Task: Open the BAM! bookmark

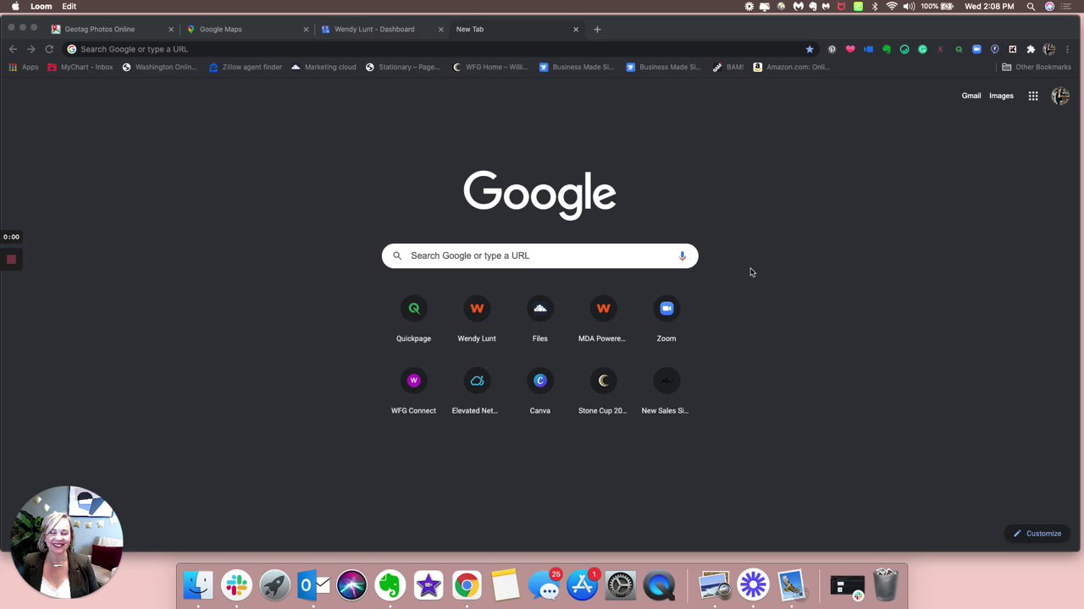Action: click(x=728, y=67)
